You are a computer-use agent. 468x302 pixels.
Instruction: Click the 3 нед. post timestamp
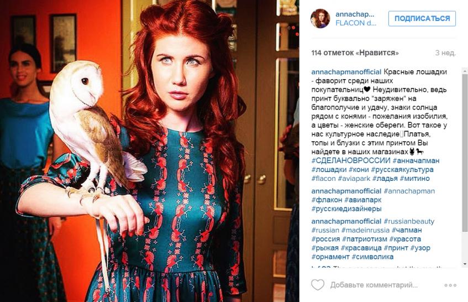tap(445, 53)
